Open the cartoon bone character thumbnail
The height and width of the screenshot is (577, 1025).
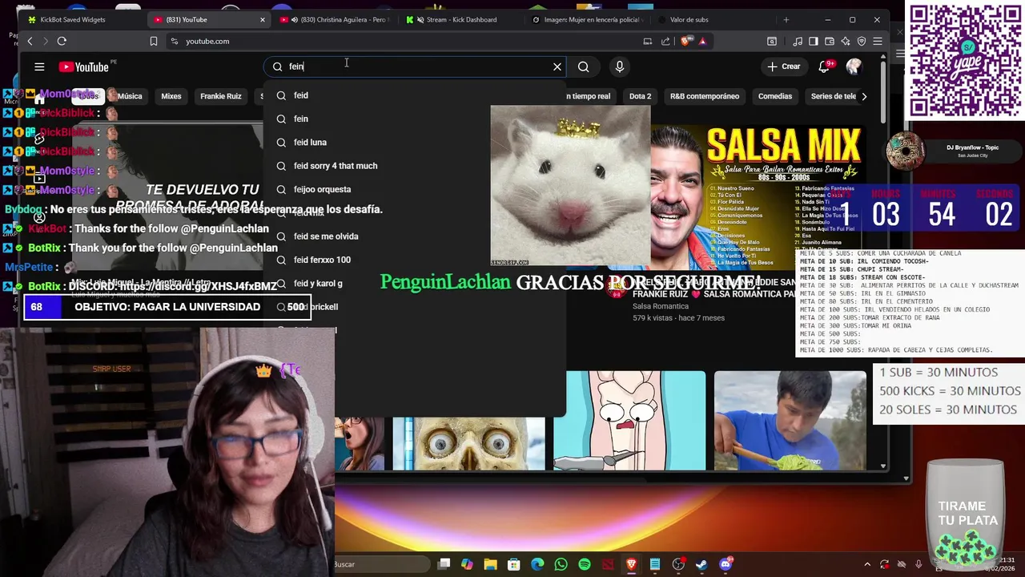tap(630, 420)
